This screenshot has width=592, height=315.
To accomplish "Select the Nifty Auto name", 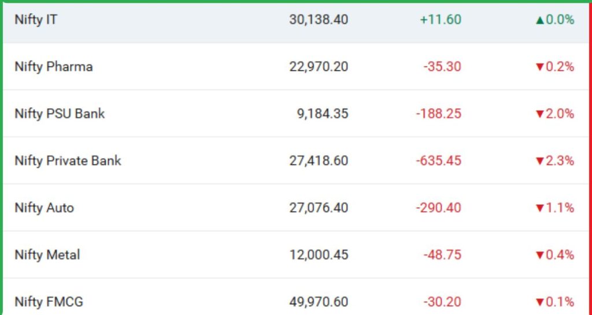I will (x=44, y=208).
